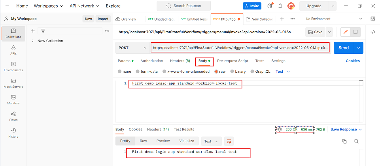Open the Collections sidebar panel
The width and height of the screenshot is (380, 166).
13,34
